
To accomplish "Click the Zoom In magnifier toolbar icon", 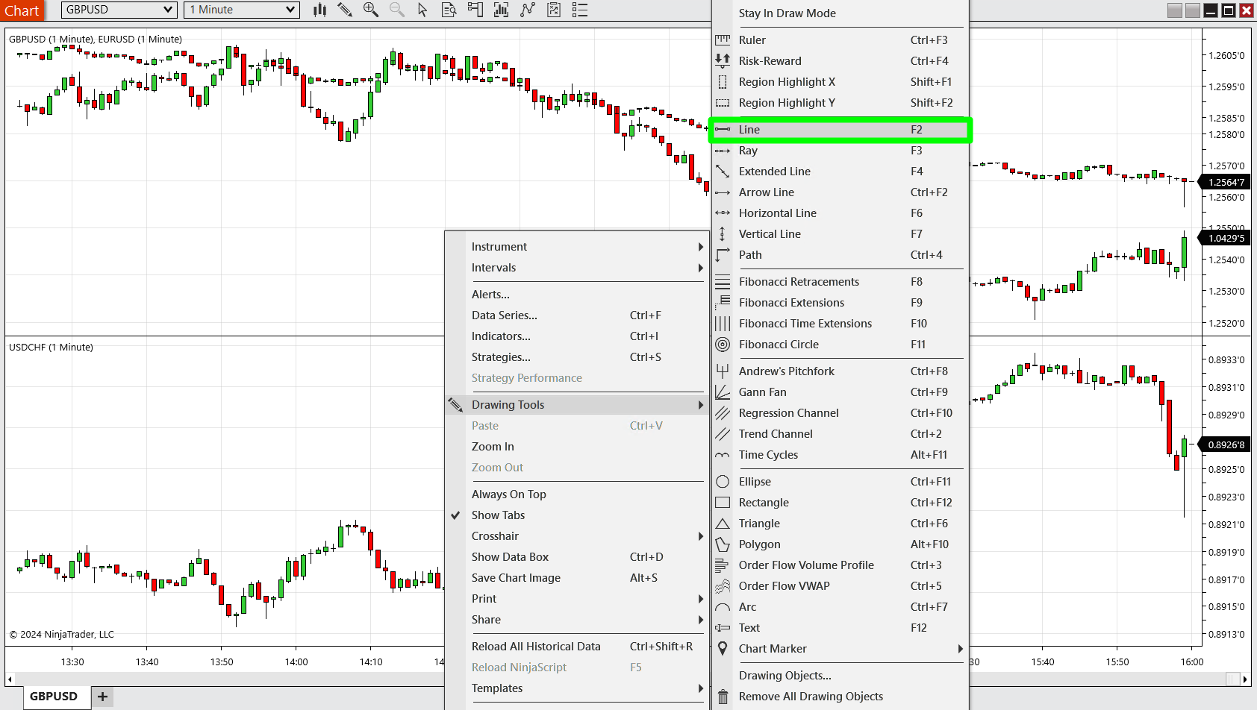I will point(370,10).
